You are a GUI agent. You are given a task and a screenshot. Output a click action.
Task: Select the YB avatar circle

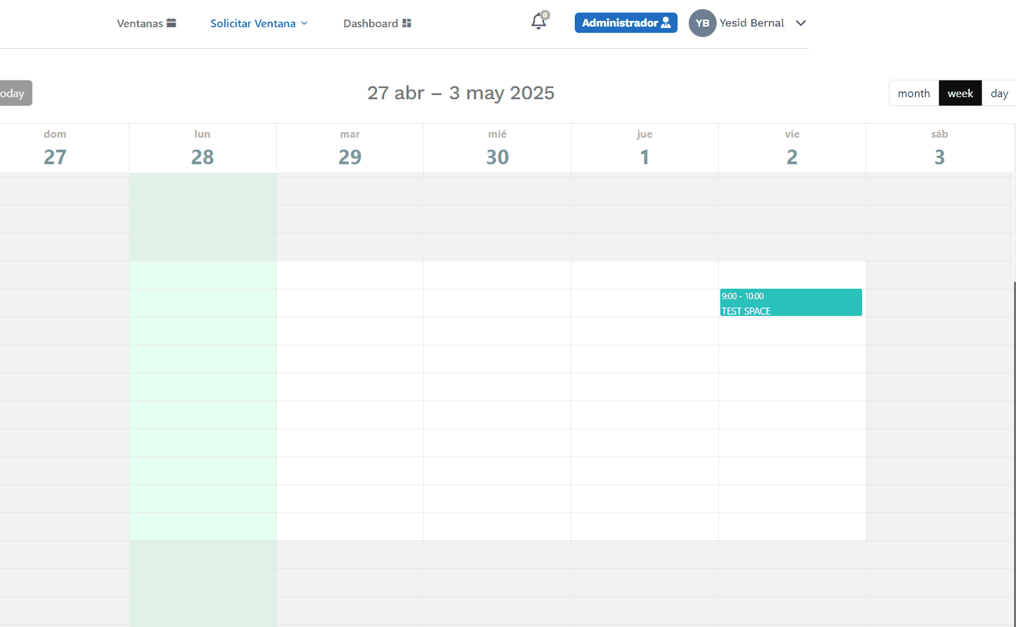click(702, 23)
